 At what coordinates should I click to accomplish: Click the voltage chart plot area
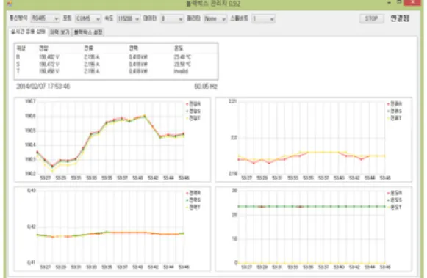[x=110, y=137]
